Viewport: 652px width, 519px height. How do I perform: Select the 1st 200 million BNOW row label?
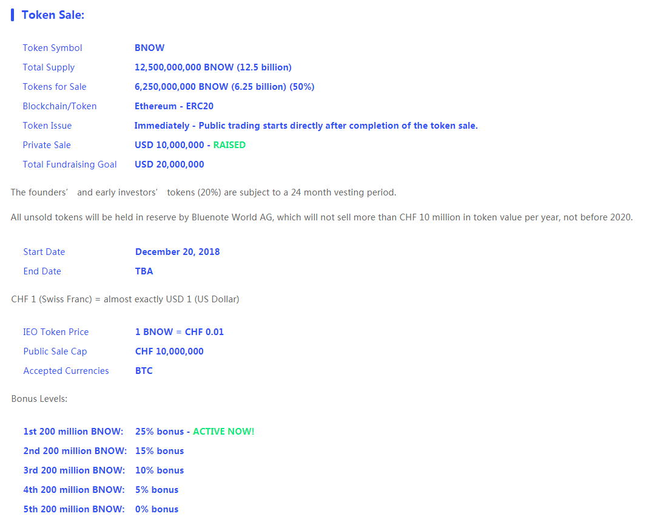pyautogui.click(x=73, y=432)
